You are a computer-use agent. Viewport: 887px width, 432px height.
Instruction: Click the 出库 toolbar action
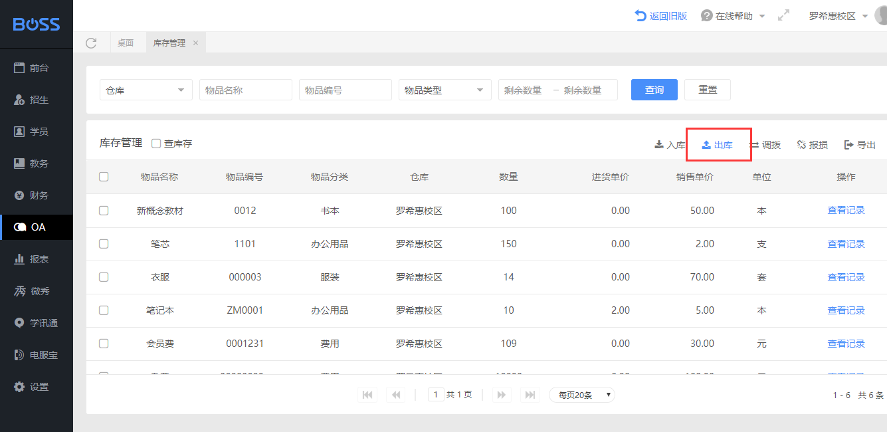pos(718,145)
